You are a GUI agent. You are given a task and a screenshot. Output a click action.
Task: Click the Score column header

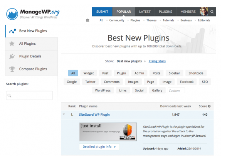203,106
